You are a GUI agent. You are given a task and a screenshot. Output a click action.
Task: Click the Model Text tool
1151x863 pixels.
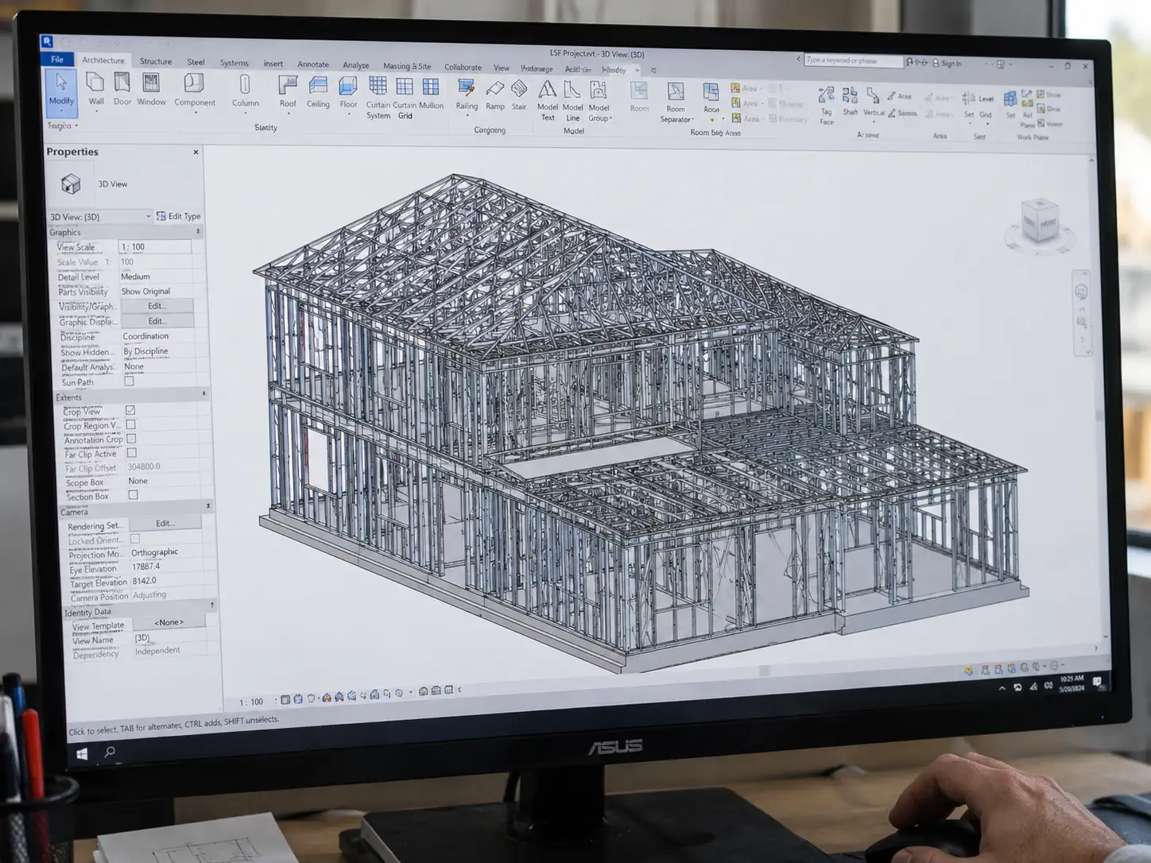point(548,100)
